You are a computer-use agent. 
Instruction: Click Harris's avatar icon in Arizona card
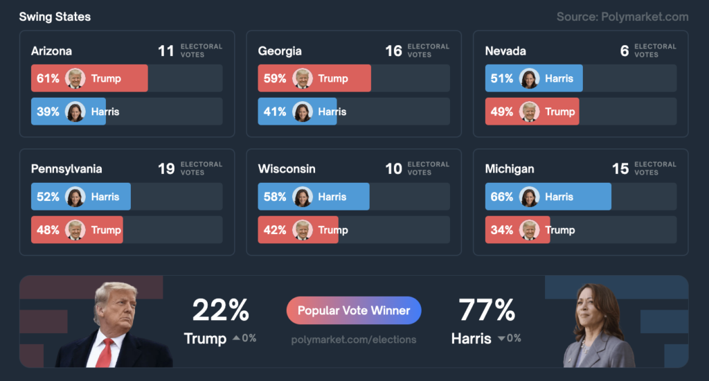tap(75, 112)
